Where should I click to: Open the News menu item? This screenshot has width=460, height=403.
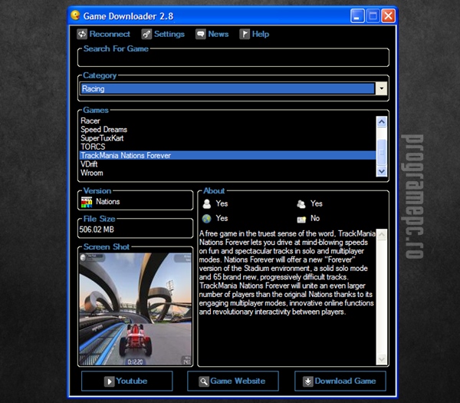point(212,34)
